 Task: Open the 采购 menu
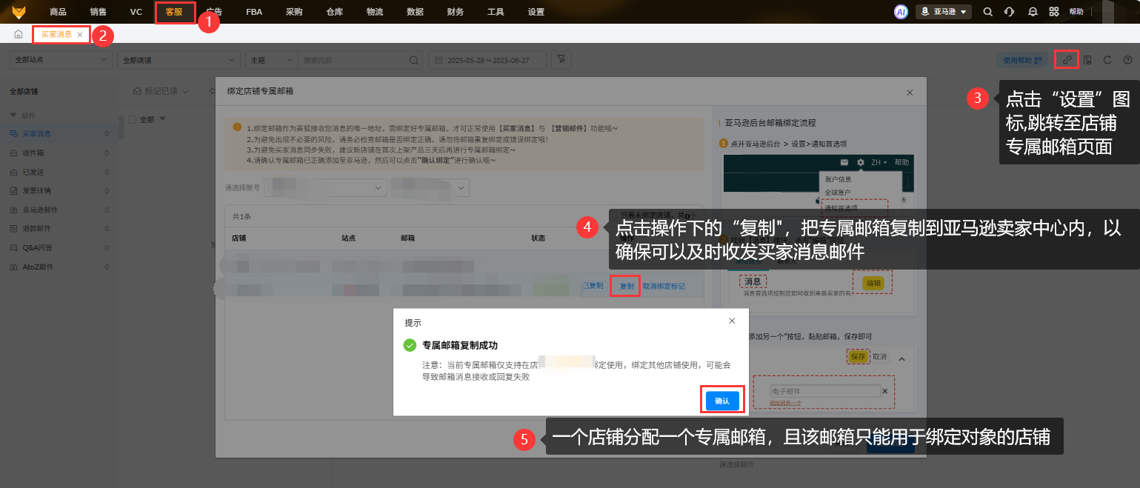[x=294, y=12]
